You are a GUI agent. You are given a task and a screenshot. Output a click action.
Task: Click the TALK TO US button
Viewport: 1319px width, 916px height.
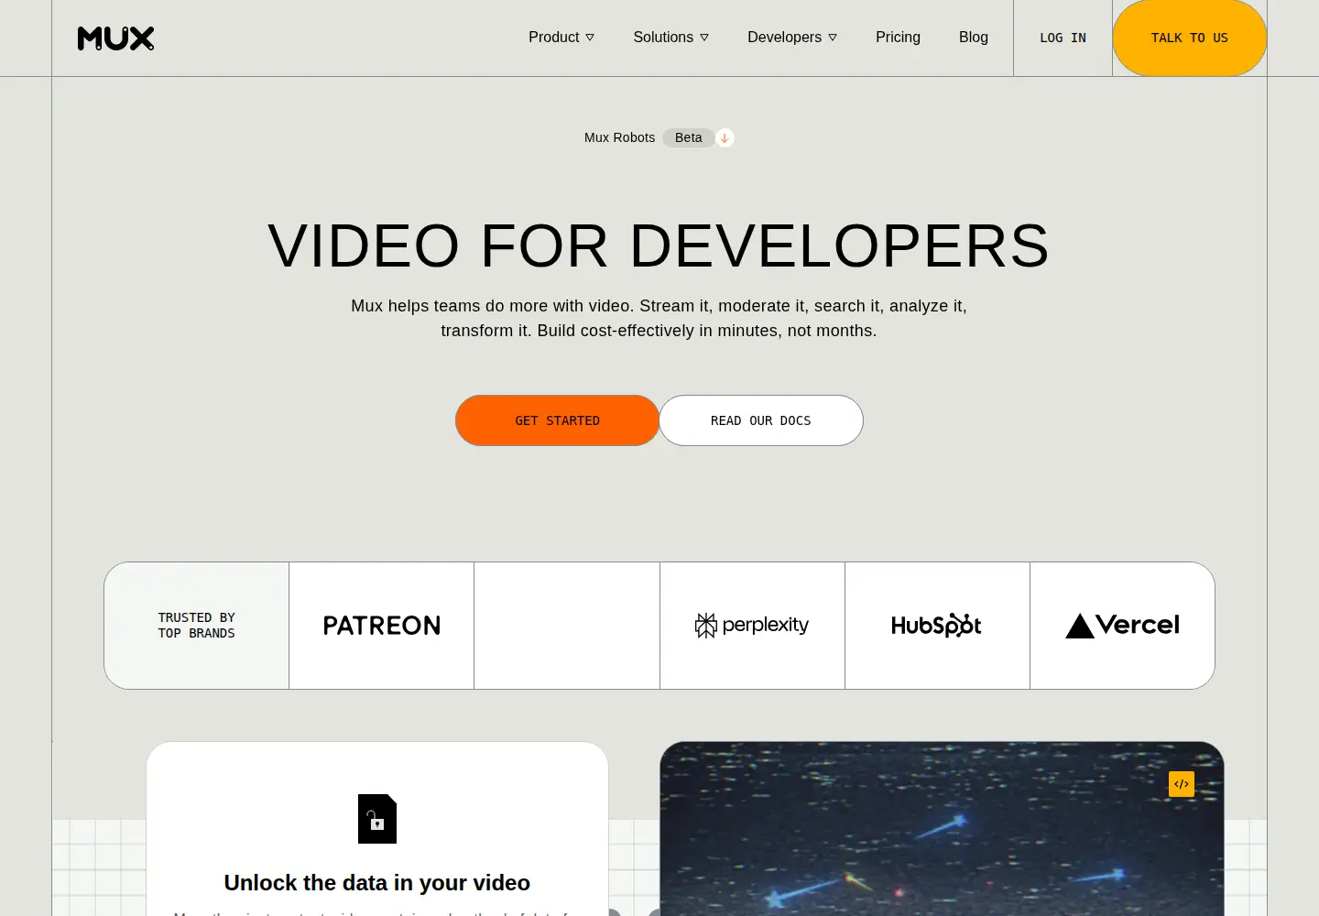point(1190,38)
